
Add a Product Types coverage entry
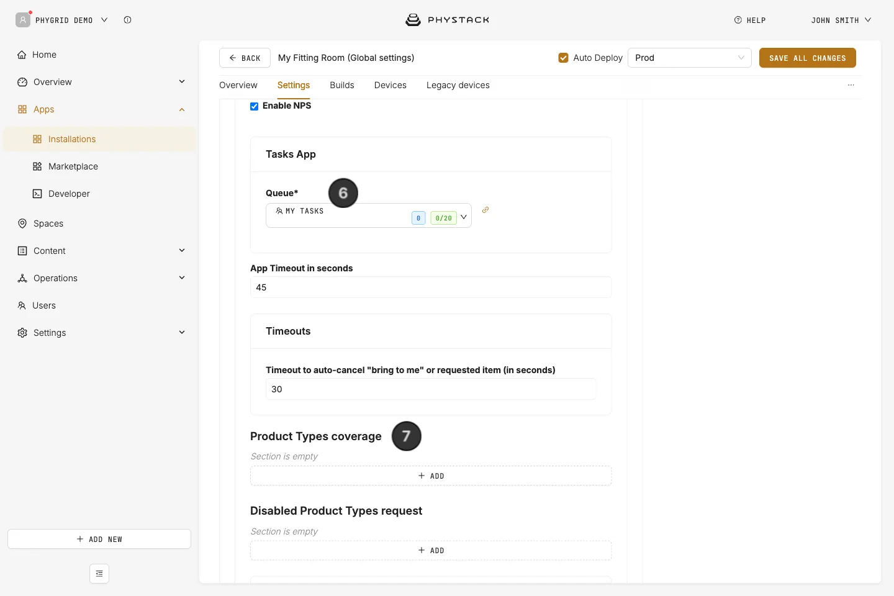pos(431,476)
